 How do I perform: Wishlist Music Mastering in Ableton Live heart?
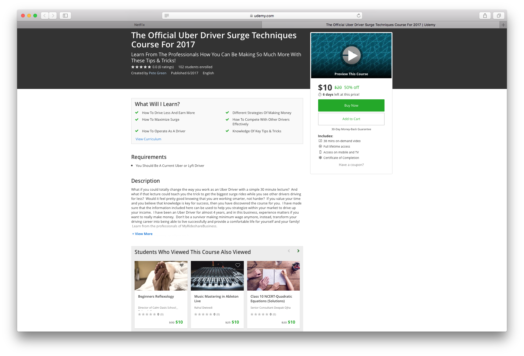coord(238,265)
